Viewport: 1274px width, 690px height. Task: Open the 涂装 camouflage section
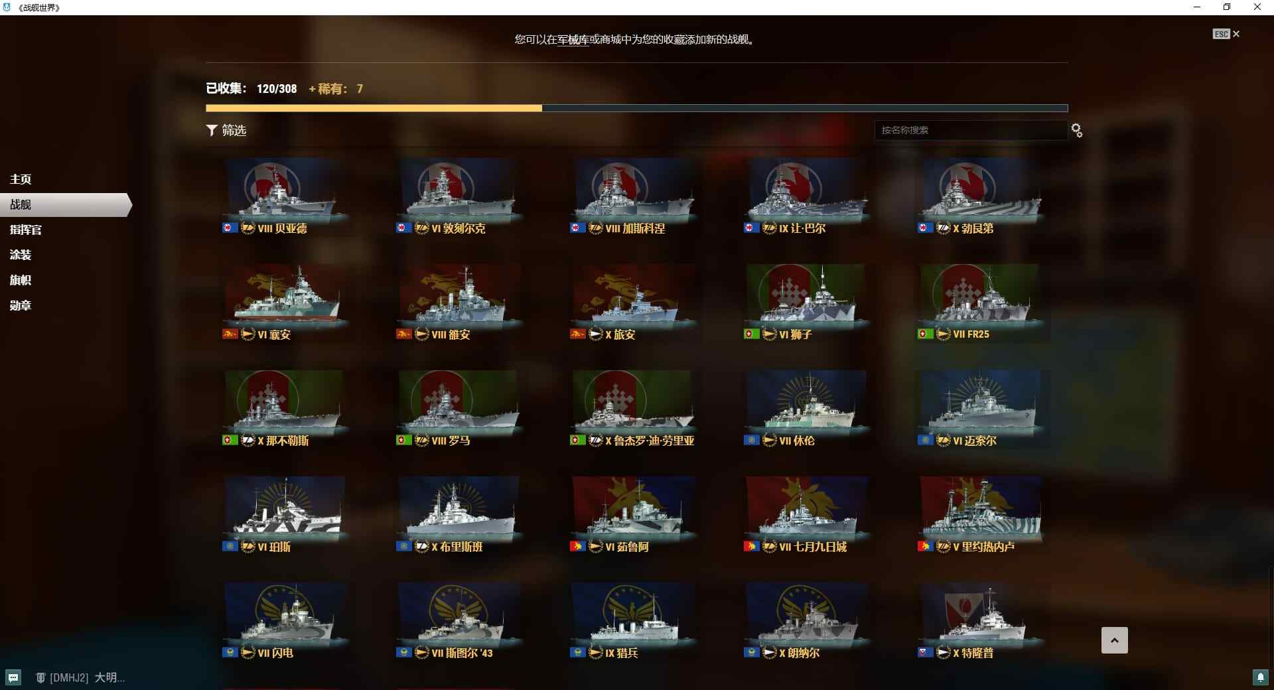(x=21, y=255)
